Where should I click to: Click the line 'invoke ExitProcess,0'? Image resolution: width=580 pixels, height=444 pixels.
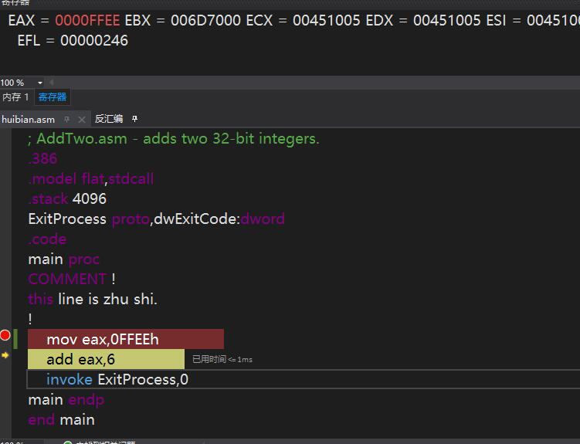117,380
